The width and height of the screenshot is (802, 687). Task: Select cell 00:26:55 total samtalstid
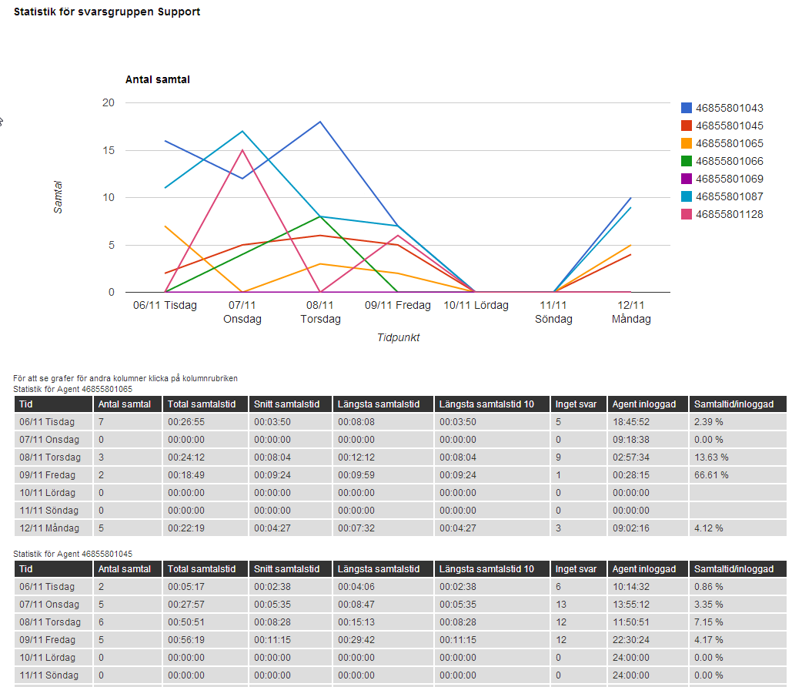pyautogui.click(x=206, y=422)
